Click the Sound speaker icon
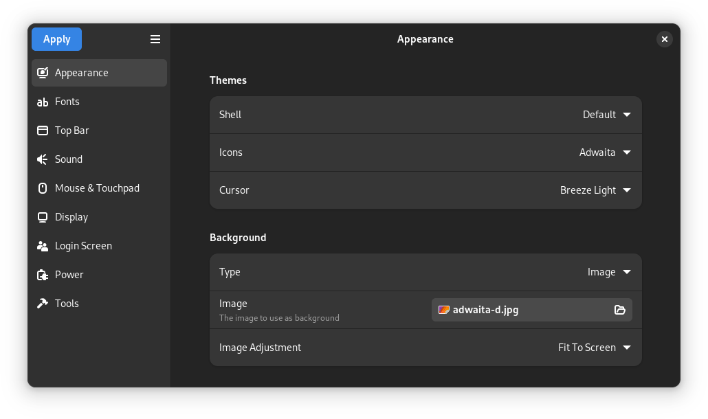708x419 pixels. [x=43, y=159]
